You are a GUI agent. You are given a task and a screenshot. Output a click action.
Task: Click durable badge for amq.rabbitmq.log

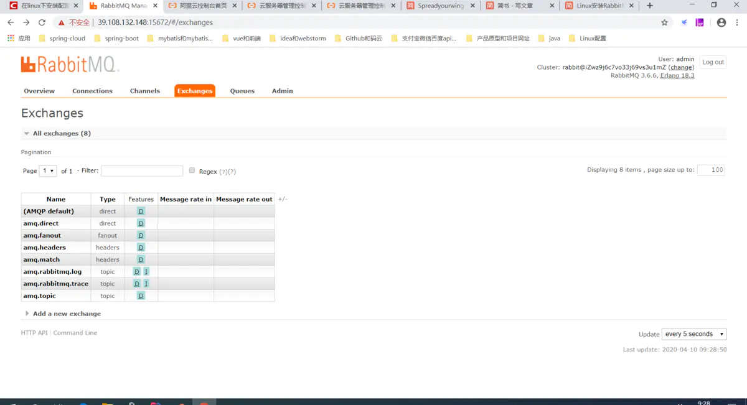click(x=137, y=272)
